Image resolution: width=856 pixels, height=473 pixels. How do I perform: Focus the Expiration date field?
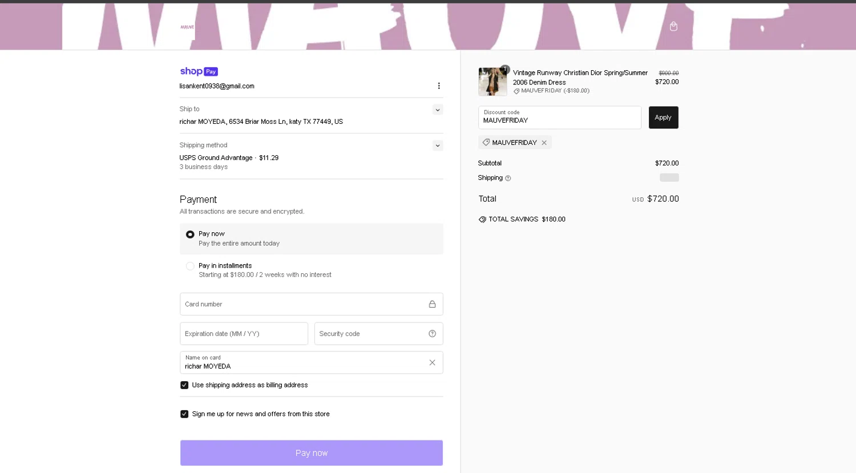coord(244,334)
